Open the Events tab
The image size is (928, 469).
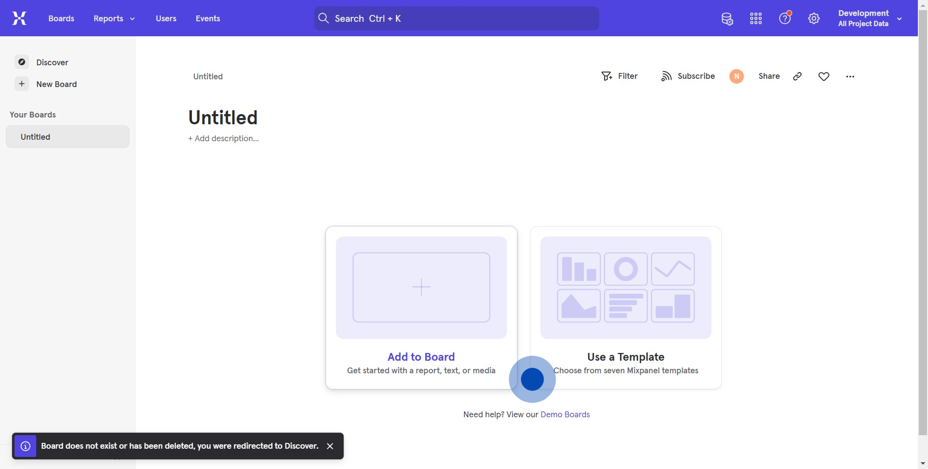(208, 18)
